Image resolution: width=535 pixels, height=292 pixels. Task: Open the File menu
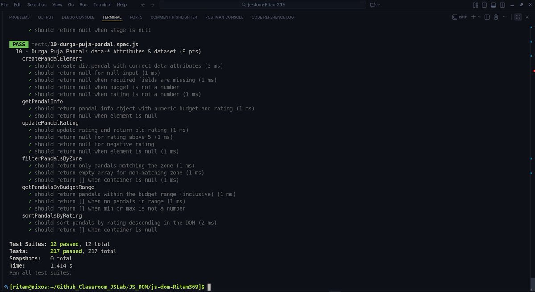5,4
